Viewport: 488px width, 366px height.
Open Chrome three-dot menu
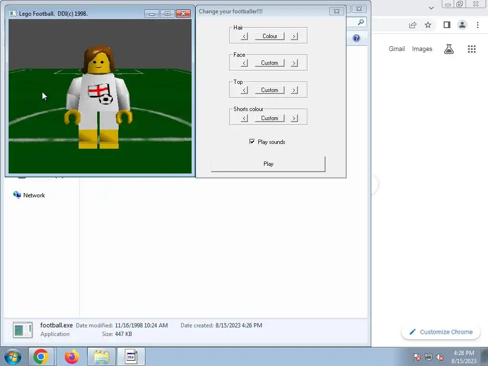coord(478,25)
